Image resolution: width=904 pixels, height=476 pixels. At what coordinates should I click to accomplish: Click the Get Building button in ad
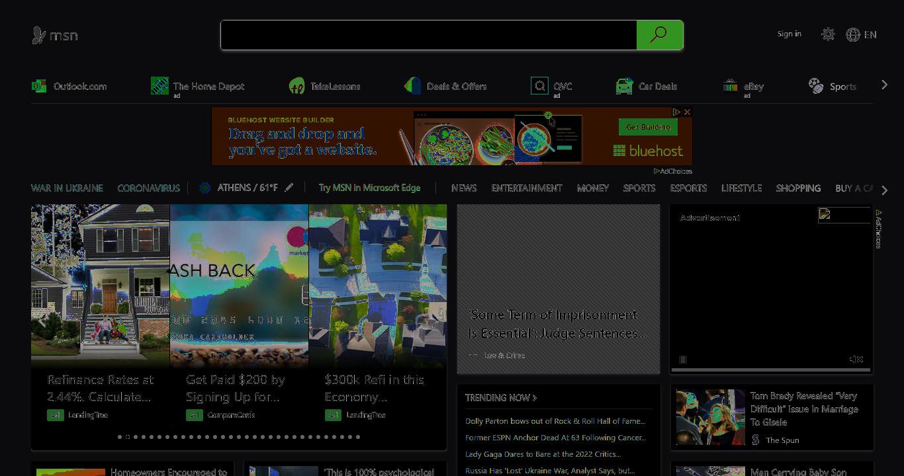(x=649, y=127)
